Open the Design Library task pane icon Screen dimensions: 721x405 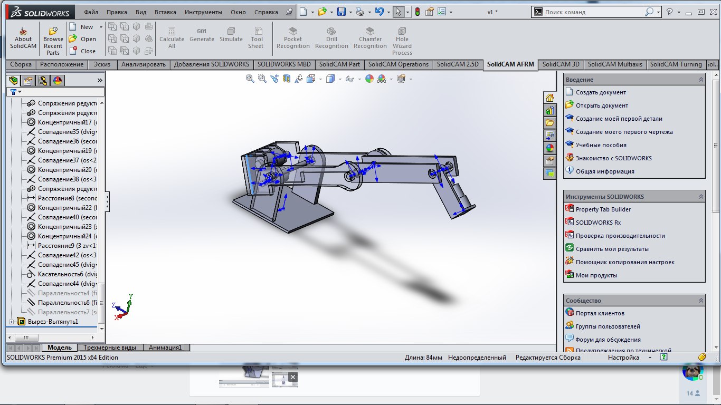(x=549, y=110)
